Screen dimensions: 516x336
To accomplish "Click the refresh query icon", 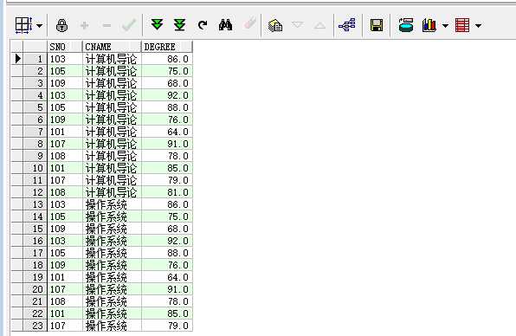I will [203, 25].
